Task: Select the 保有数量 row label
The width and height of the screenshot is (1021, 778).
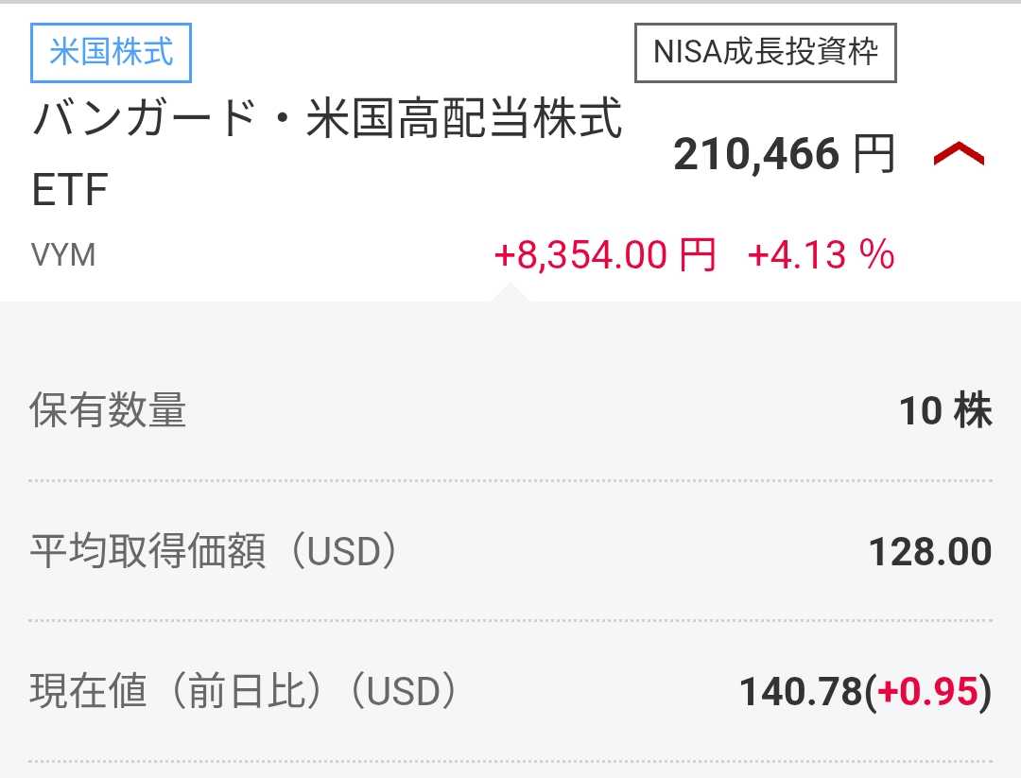Action: (x=109, y=411)
